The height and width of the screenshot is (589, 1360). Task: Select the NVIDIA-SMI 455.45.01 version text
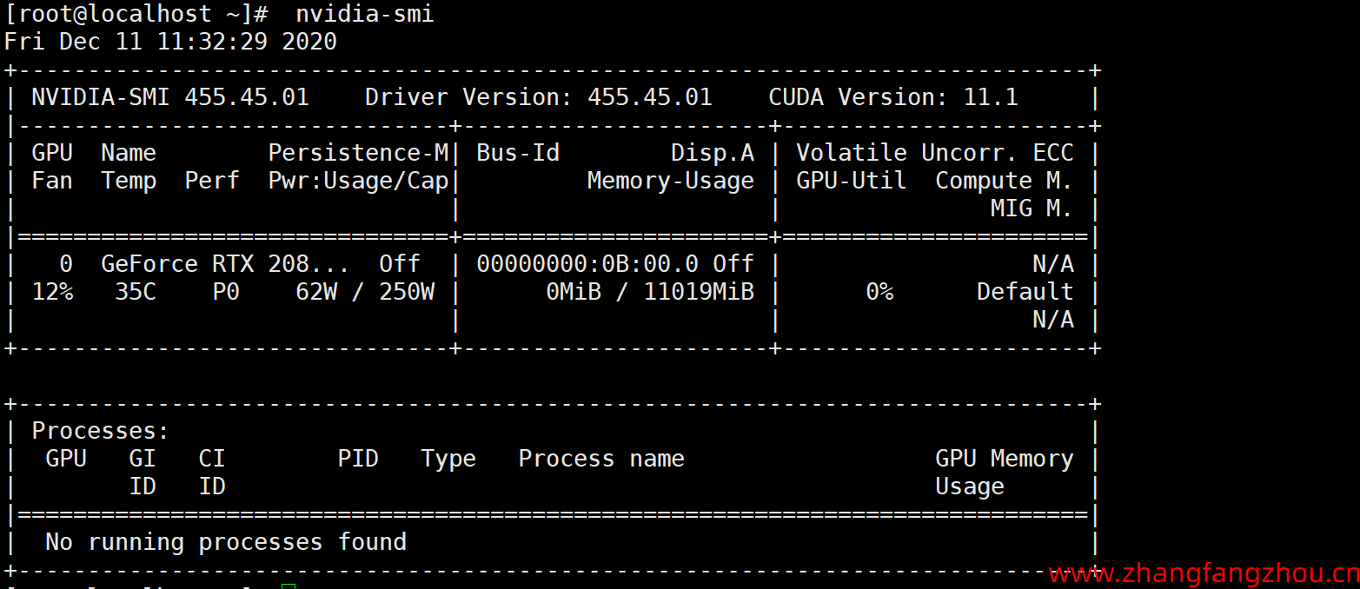click(x=170, y=97)
